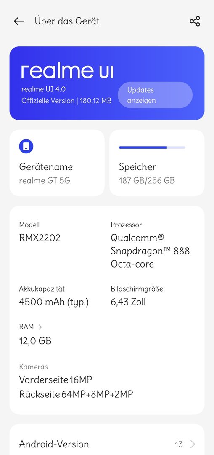
Task: Tap the share icon
Action: pos(195,21)
